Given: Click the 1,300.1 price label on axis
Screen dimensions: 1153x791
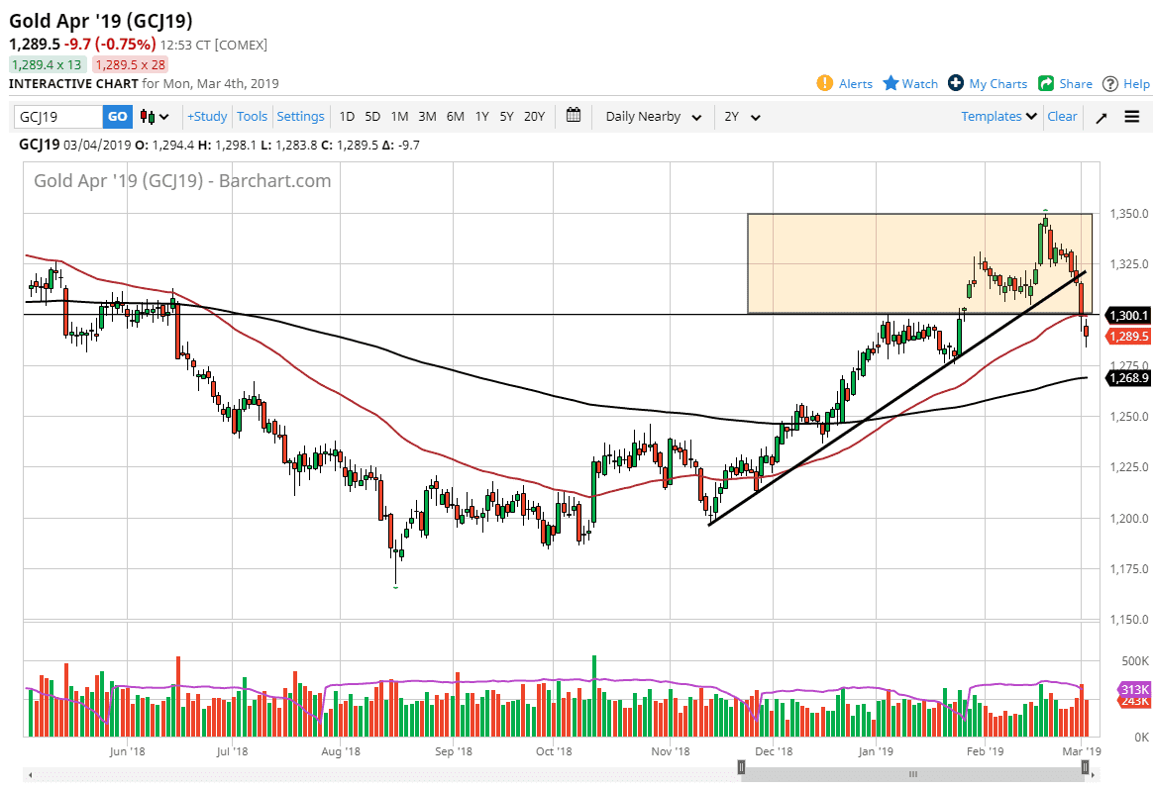Looking at the screenshot, I should point(1128,316).
